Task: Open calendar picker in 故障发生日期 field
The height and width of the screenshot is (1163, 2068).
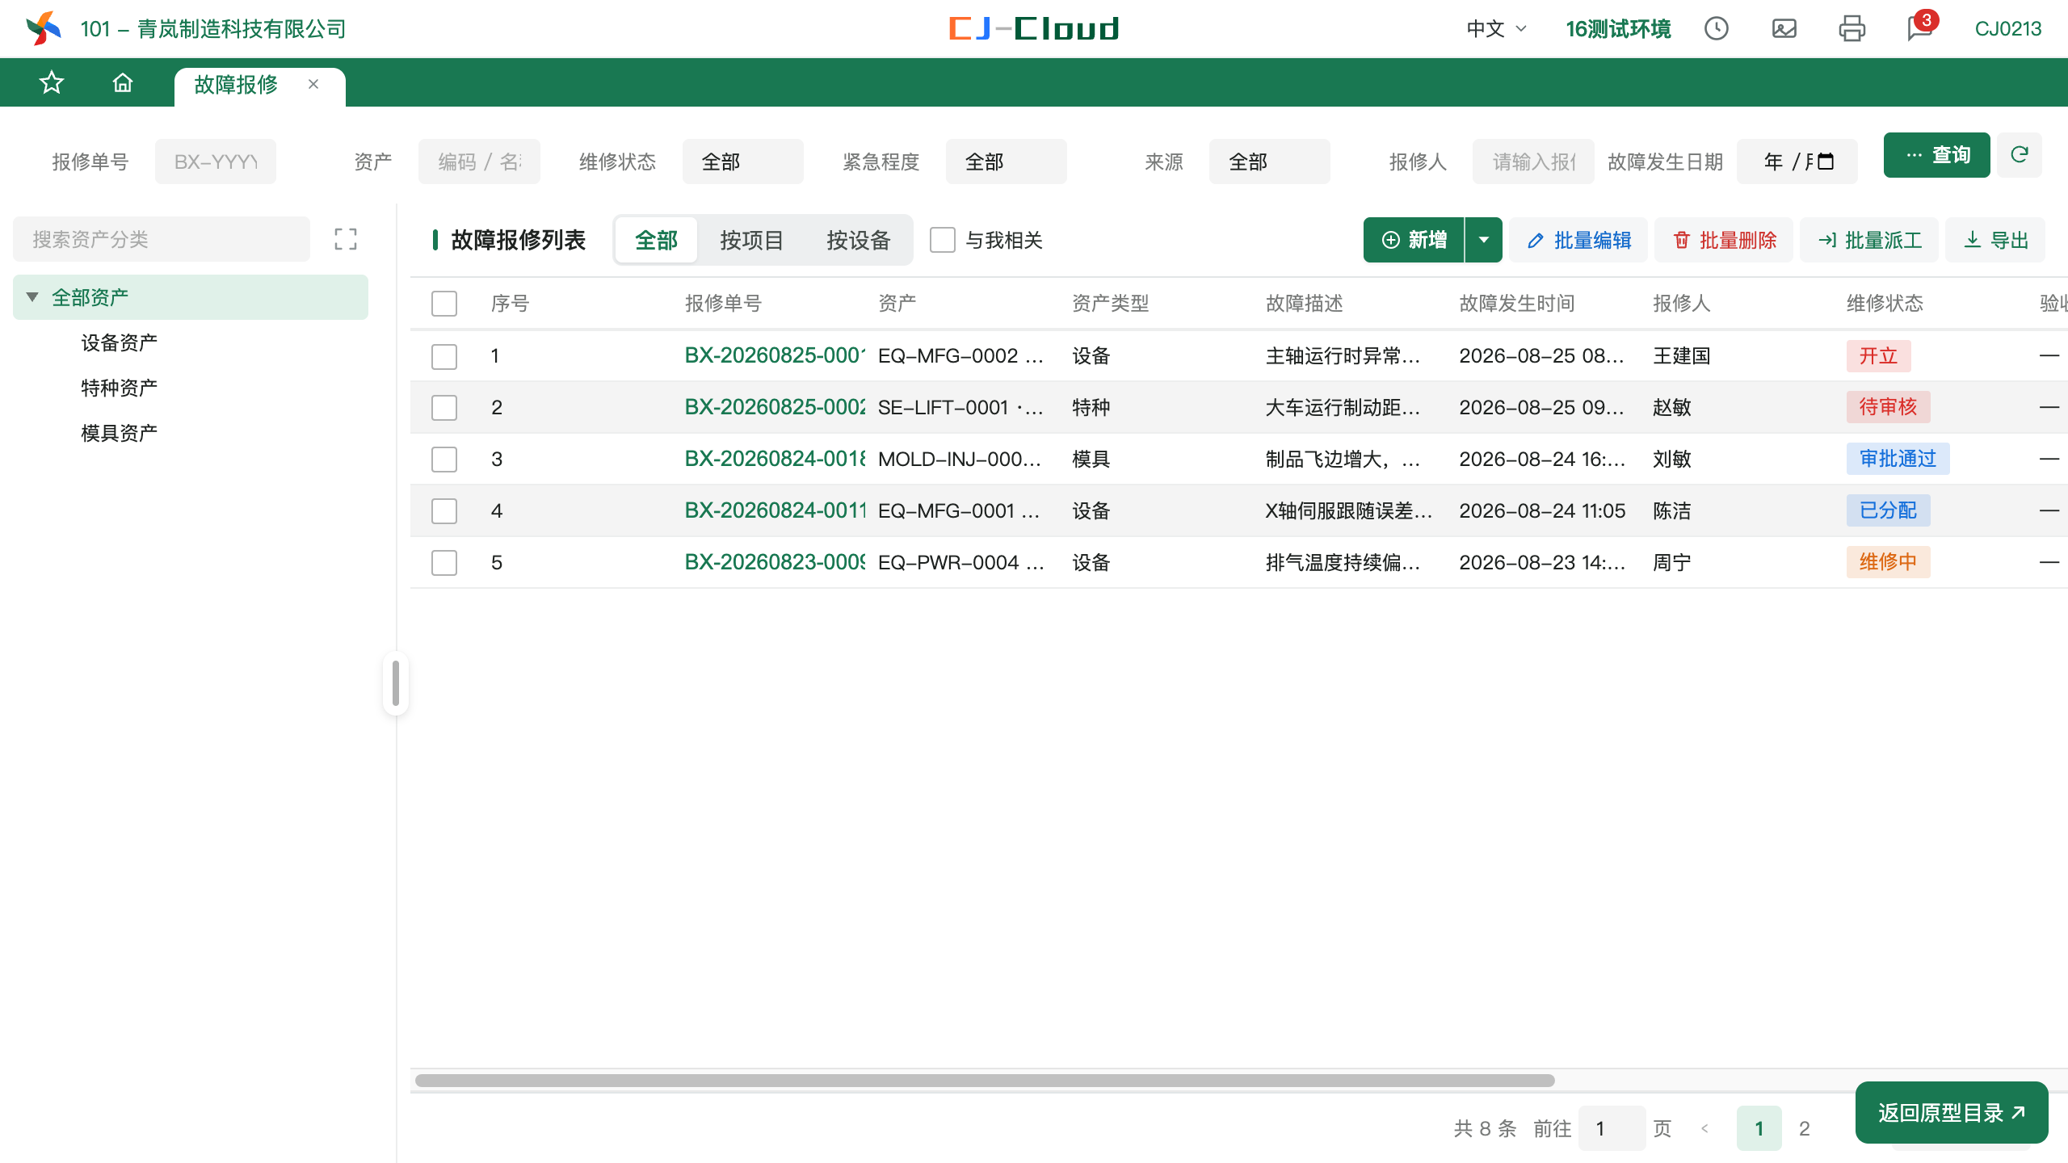Action: click(x=1825, y=162)
